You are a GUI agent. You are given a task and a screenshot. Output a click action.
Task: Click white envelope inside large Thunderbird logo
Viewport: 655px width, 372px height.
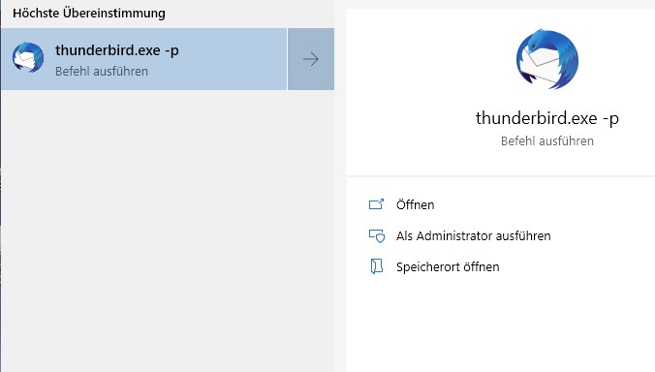tap(544, 66)
